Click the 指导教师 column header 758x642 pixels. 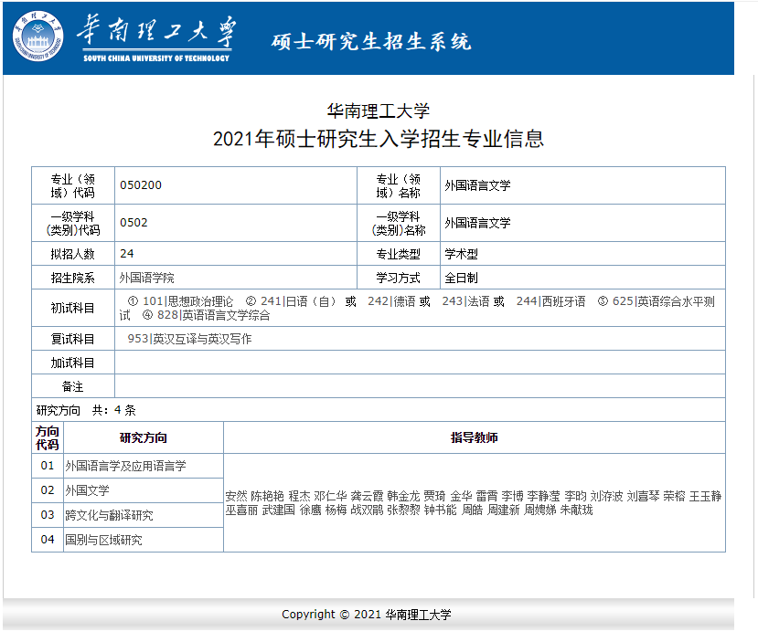(x=475, y=437)
